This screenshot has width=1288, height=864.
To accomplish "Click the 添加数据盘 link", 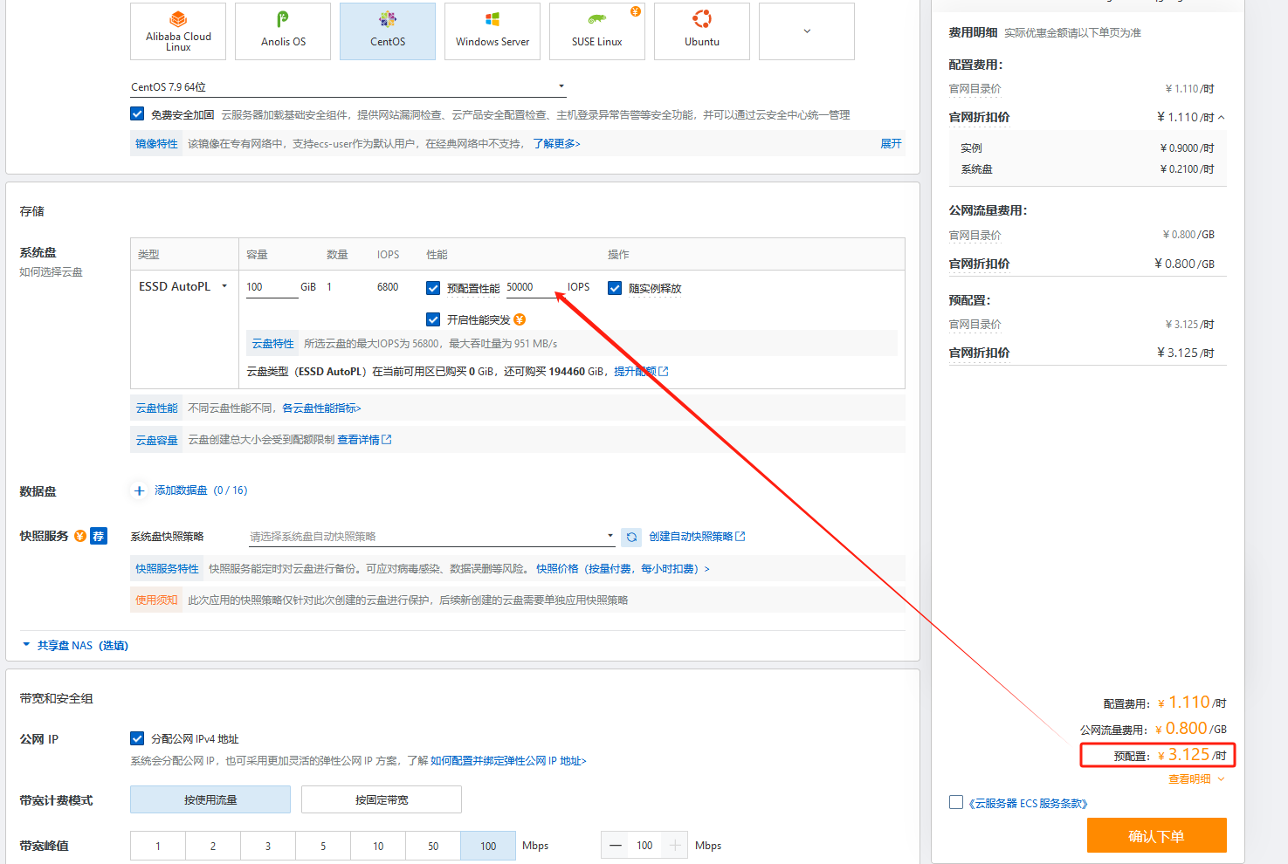I will 201,490.
